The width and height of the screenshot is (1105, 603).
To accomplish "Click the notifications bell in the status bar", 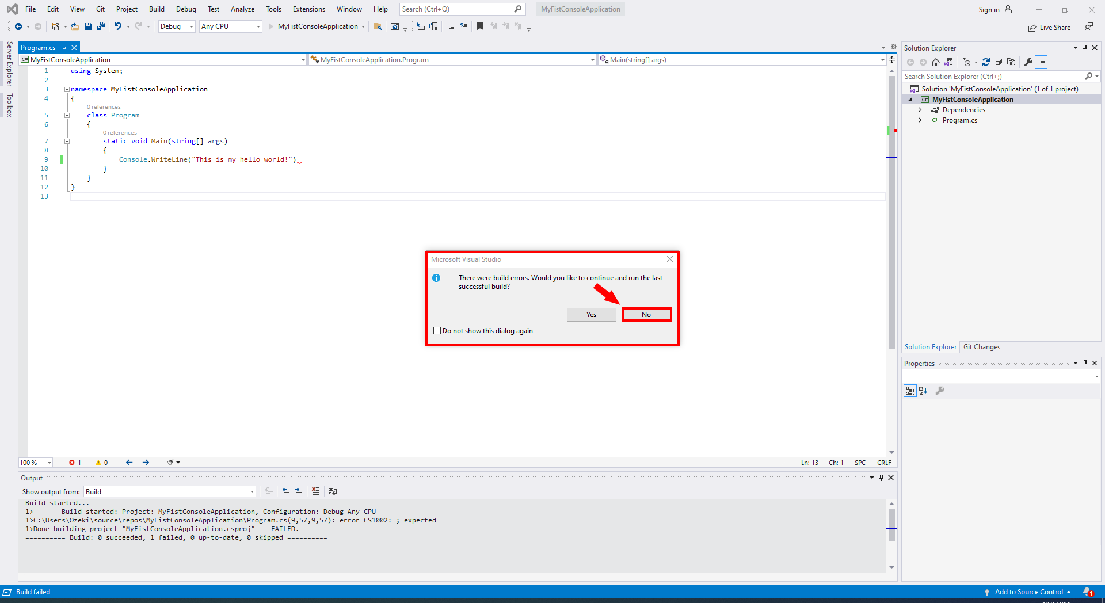I will pyautogui.click(x=1088, y=592).
